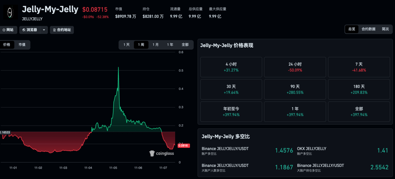Click the explorer icon on 浏览器 button
The image size is (395, 179).
[x=24, y=30]
